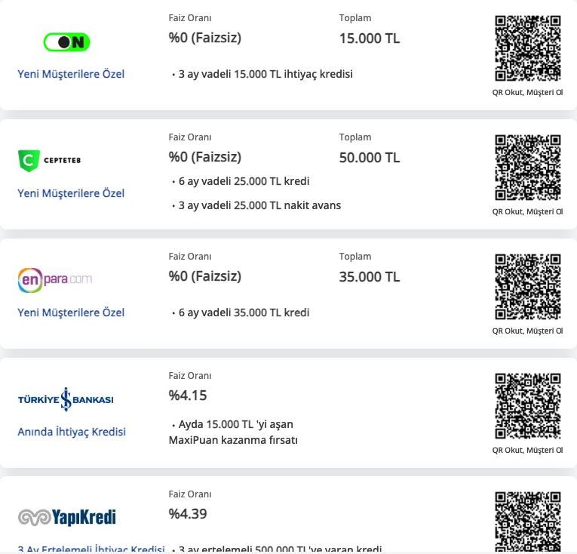This screenshot has width=577, height=554.
Task: Open ON's Yeni Müşterilere Özel link
Action: pos(71,74)
